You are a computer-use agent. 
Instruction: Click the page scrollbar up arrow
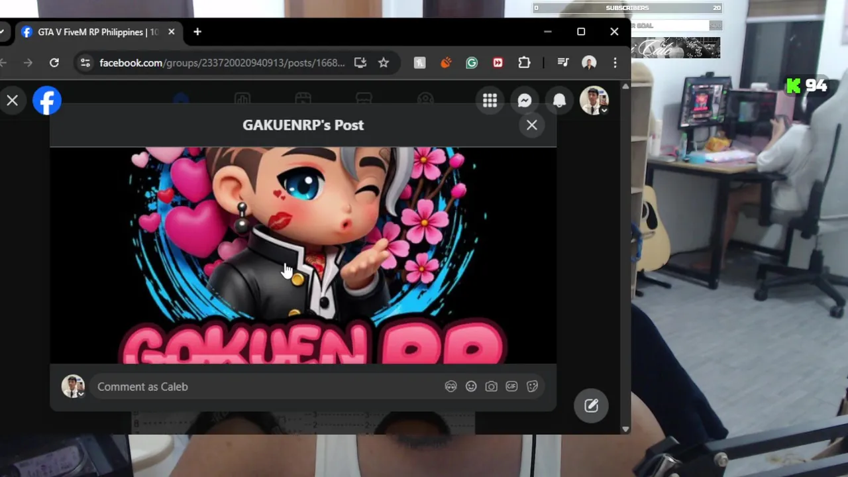coord(625,86)
